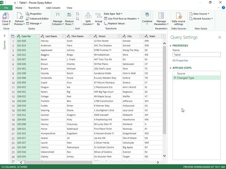
Task: Click the Split Column icon
Action: (88, 16)
